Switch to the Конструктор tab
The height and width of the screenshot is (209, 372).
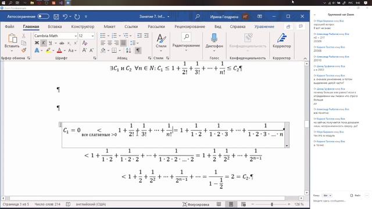(x=83, y=27)
